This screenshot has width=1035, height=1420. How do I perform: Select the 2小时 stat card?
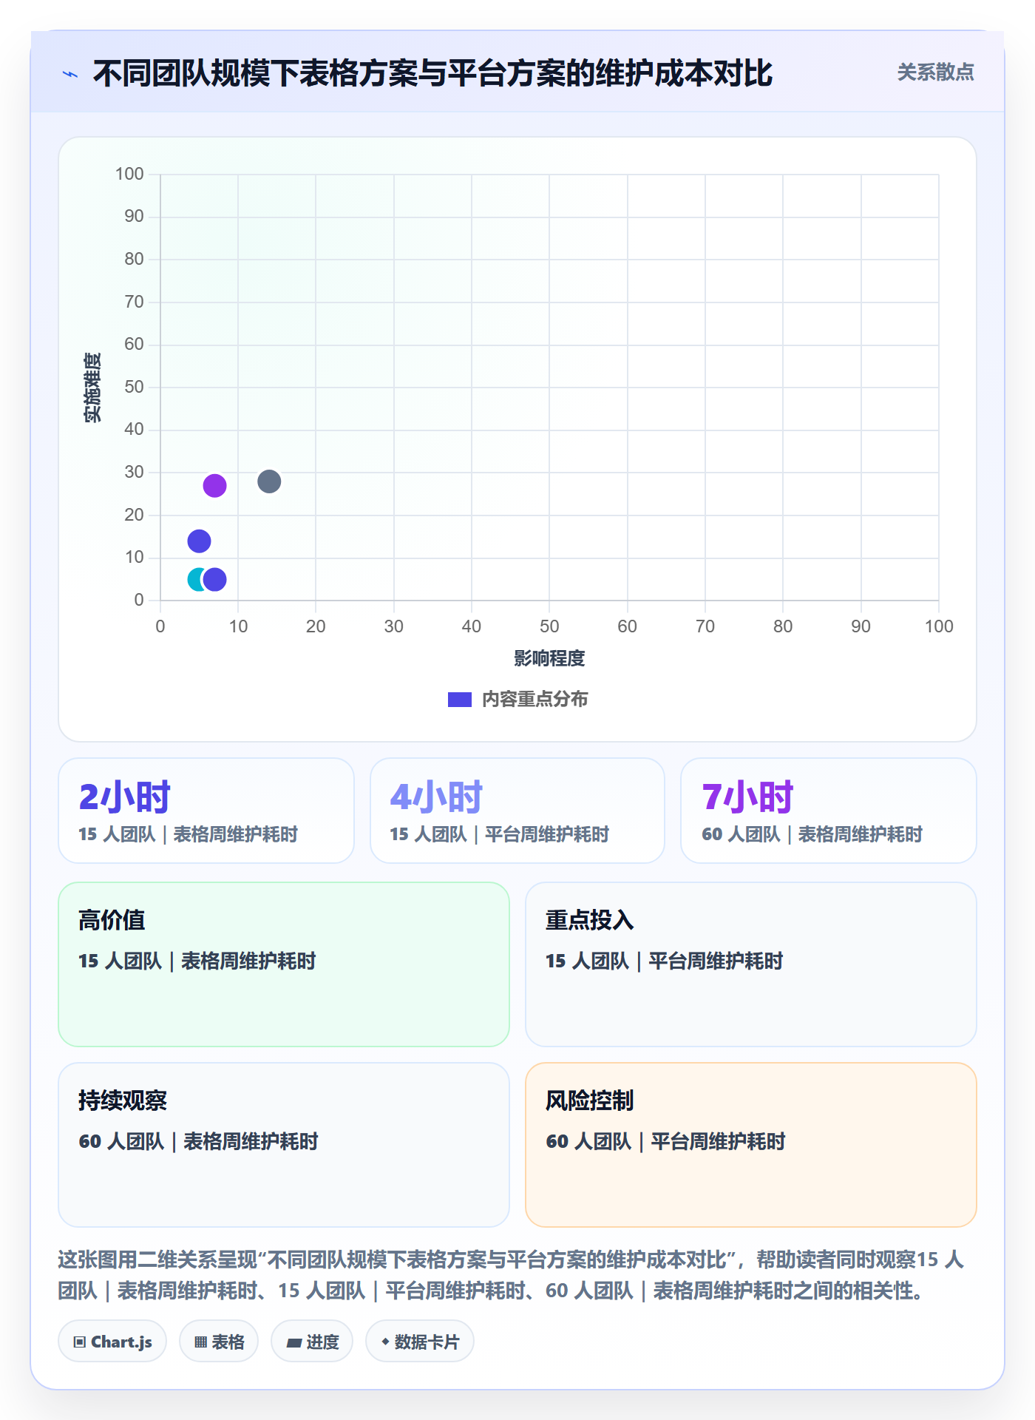[206, 811]
